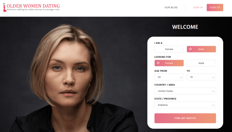The height and width of the screenshot is (132, 232).
Task: Click the chevron arrow on Age From dropdown
Action: coord(181,77)
